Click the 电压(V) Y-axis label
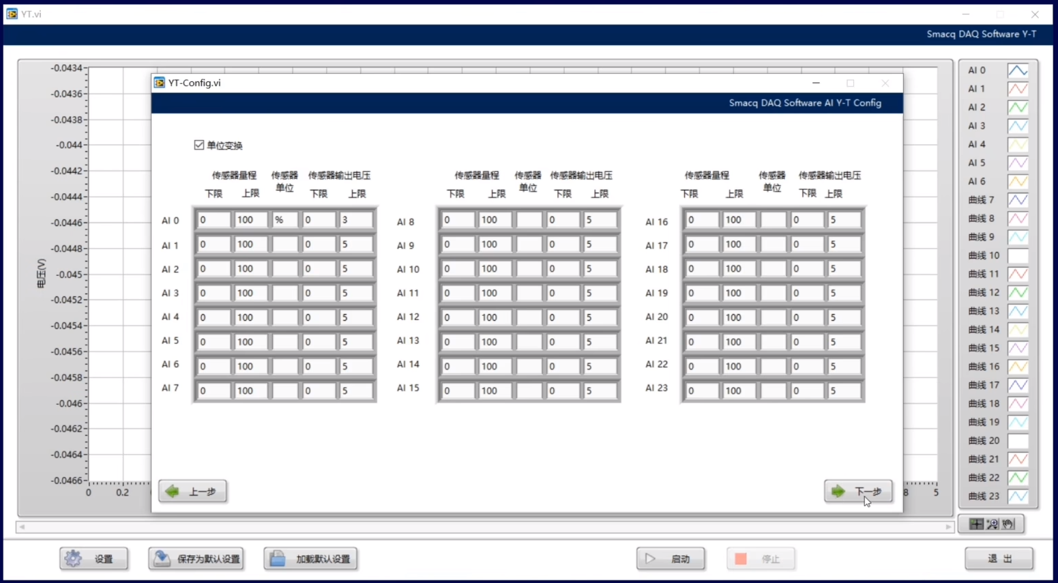The height and width of the screenshot is (583, 1058). pos(41,274)
